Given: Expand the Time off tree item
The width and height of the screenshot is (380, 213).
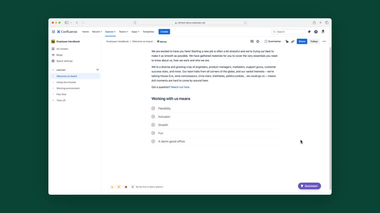Looking at the screenshot, I should (53, 100).
